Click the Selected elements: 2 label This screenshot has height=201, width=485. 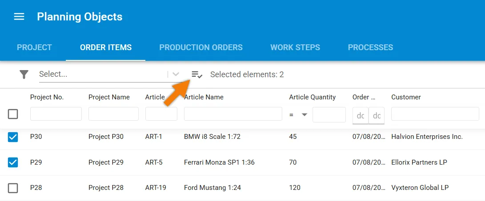(247, 75)
